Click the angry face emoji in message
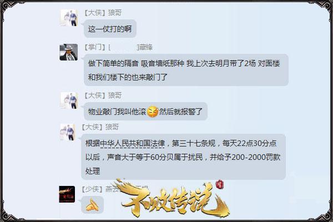 pyautogui.click(x=153, y=112)
